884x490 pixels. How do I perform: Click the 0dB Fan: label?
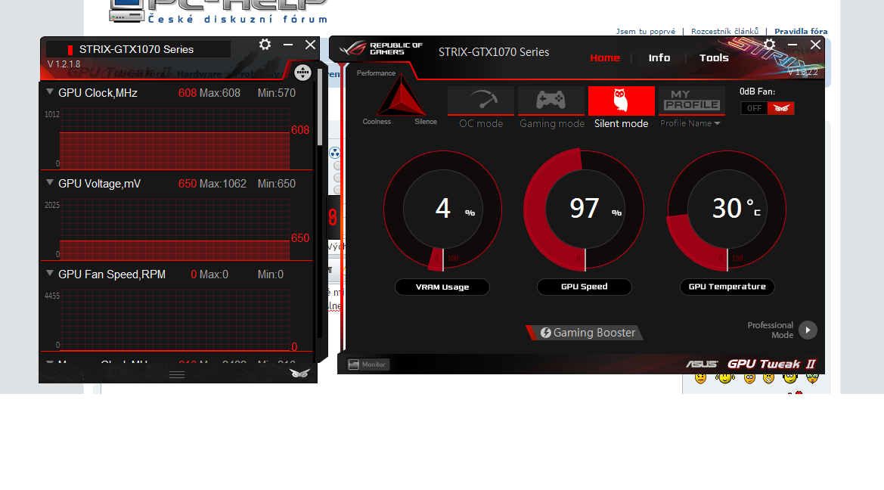pos(757,91)
